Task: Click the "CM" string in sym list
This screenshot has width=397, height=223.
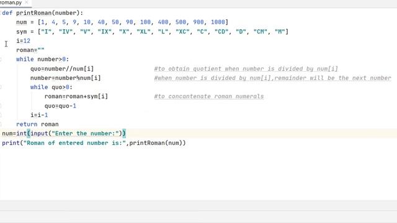Action: click(x=261, y=32)
